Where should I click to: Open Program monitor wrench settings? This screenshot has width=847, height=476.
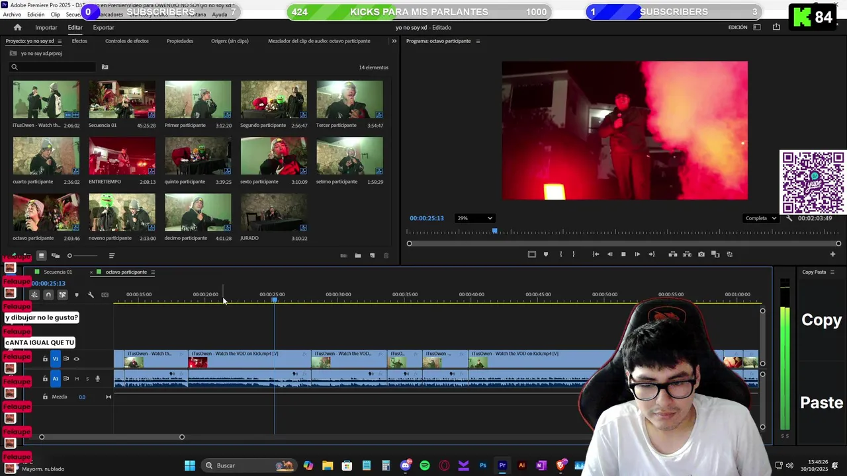(789, 218)
